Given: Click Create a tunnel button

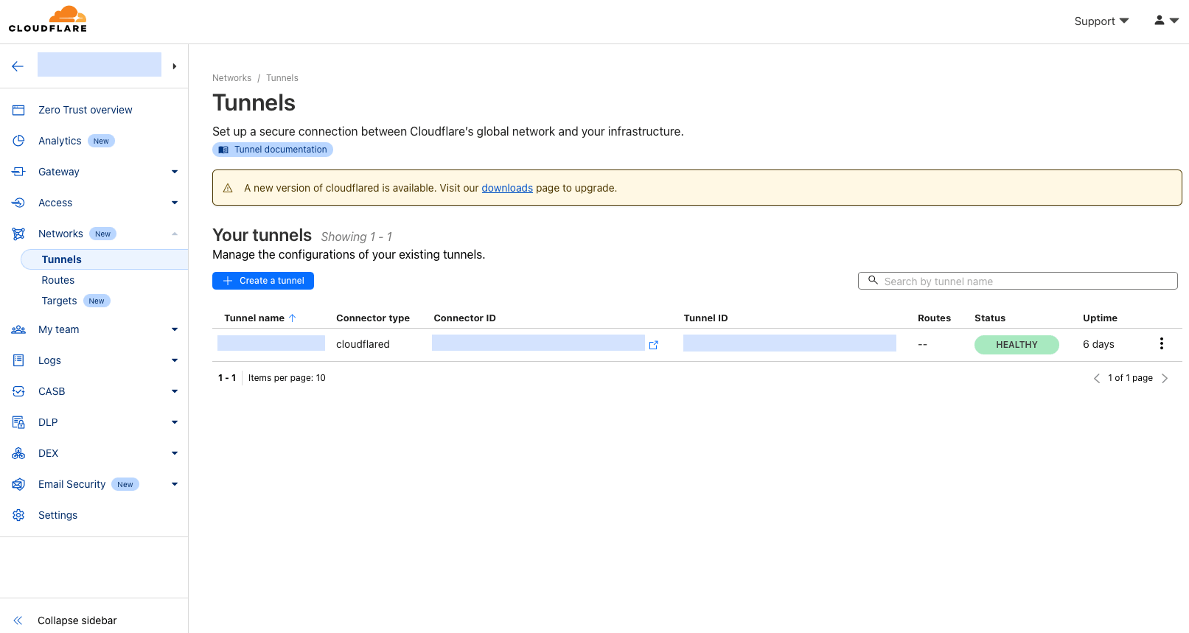Looking at the screenshot, I should click(263, 281).
